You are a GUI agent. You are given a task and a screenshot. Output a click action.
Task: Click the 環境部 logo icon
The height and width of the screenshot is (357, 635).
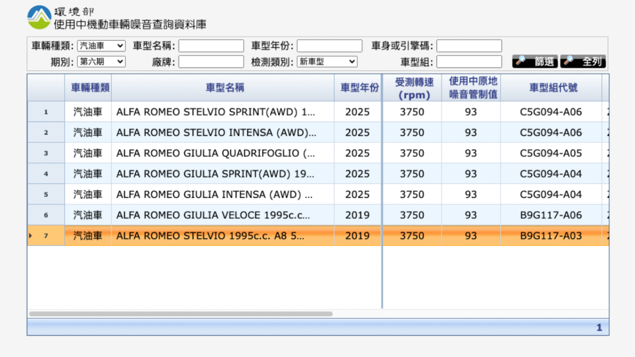(39, 18)
